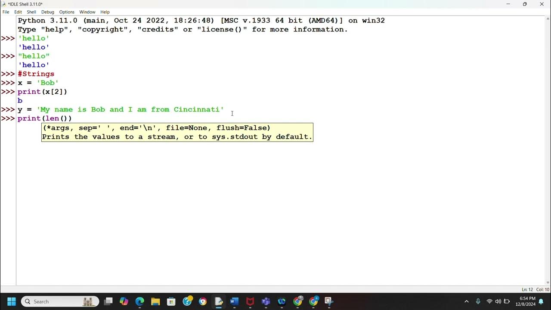Open Snipping Tool from the taskbar

[x=329, y=301]
